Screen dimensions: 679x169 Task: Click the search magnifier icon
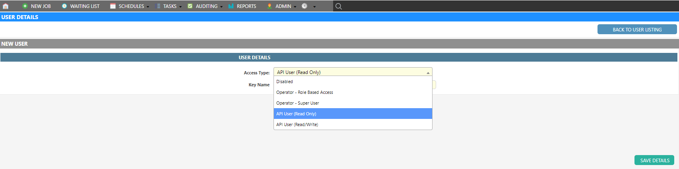[x=338, y=6]
